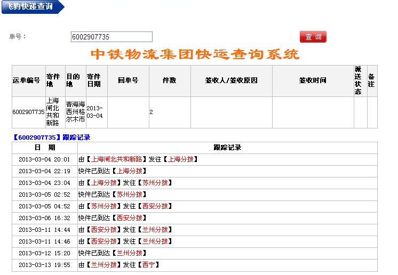The width and height of the screenshot is (398, 275).
Task: Click waybill number 6002907735 in the table row
Action: pos(28,112)
